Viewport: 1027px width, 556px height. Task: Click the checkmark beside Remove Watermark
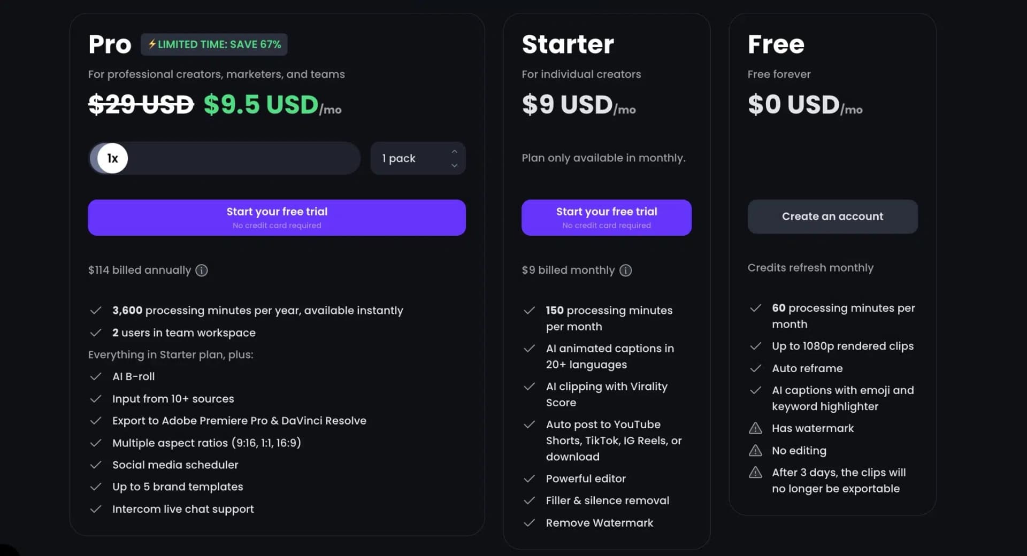pyautogui.click(x=530, y=523)
